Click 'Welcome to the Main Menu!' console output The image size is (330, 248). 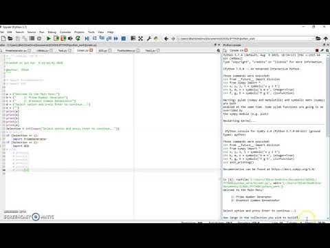(x=243, y=190)
